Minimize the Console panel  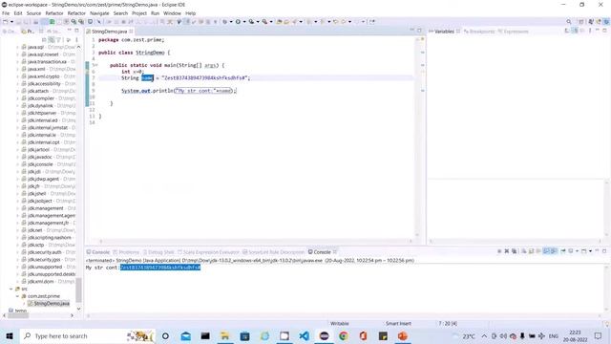tap(597, 251)
